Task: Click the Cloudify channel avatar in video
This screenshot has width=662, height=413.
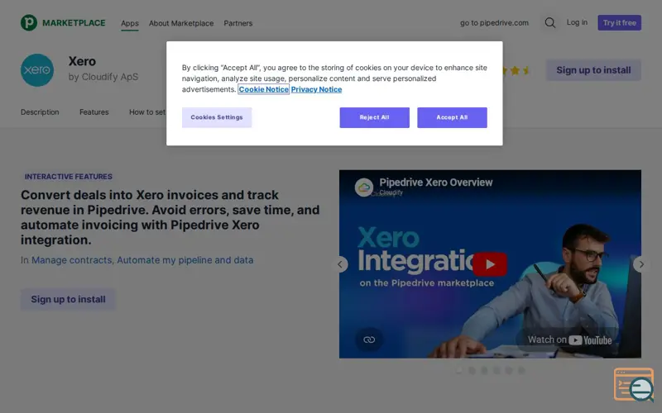Action: (364, 188)
